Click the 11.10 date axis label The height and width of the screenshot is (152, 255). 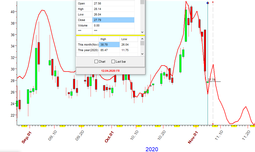[x=219, y=135]
